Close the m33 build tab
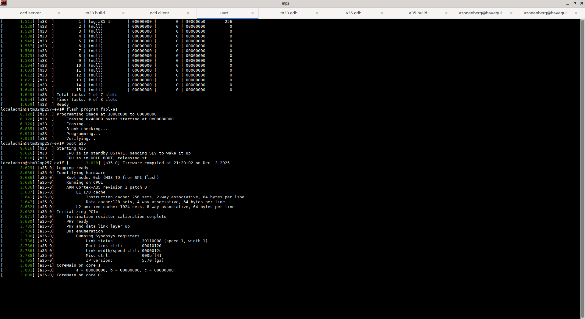Screen dimensions: 585x319 tap(123, 13)
